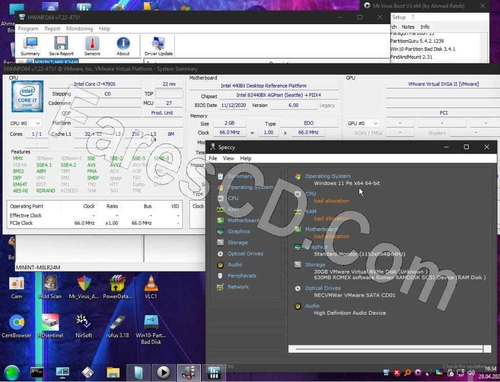Open Setup menu in Mr Virus Boot
The width and height of the screenshot is (500, 382).
(x=399, y=17)
